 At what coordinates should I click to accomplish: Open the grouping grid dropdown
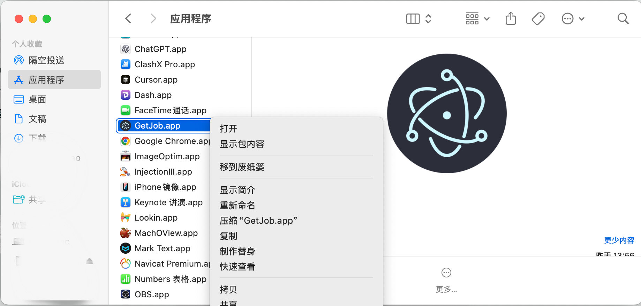[x=477, y=19]
